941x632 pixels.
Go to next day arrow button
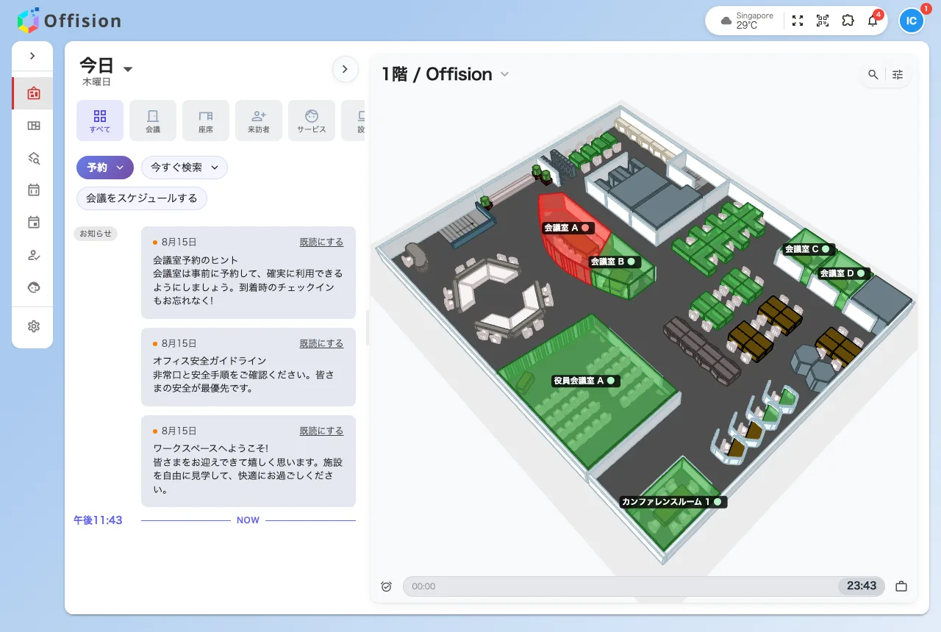point(346,69)
